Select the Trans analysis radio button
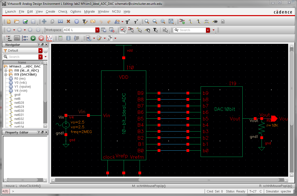 pyautogui.click(x=7, y=40)
